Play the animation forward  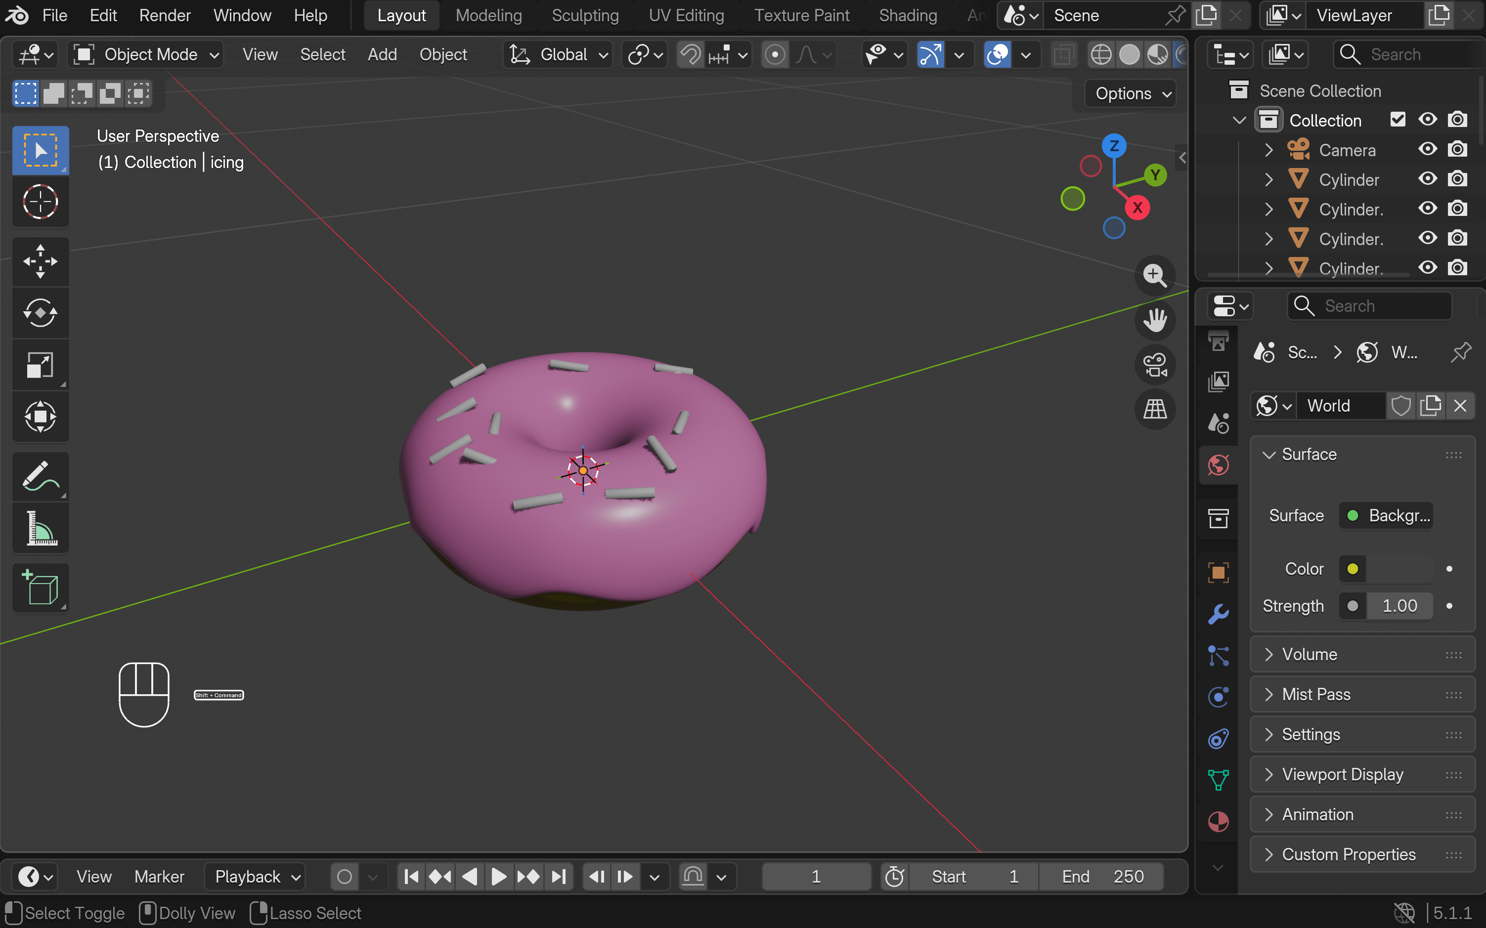pos(499,877)
